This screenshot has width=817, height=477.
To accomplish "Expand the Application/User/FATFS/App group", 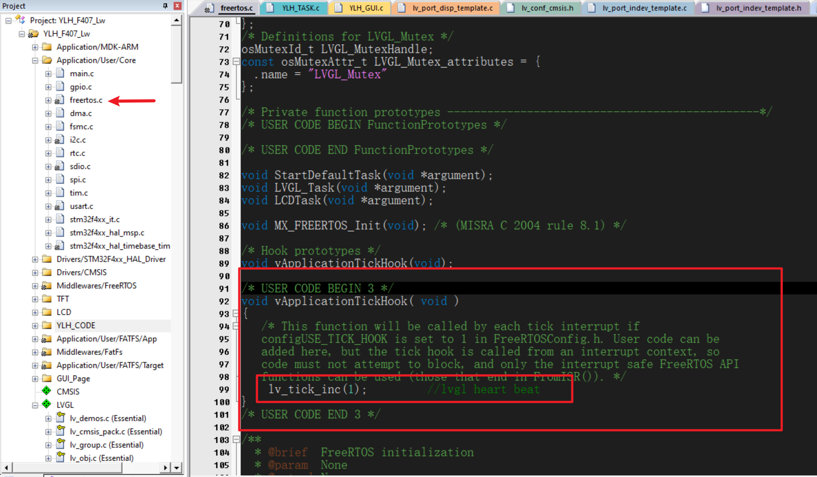I will point(35,339).
